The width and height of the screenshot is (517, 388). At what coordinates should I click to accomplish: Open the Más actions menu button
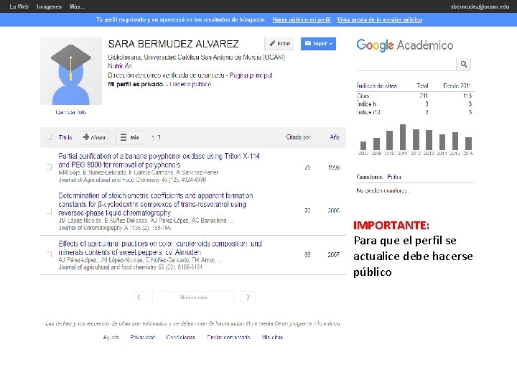point(130,137)
